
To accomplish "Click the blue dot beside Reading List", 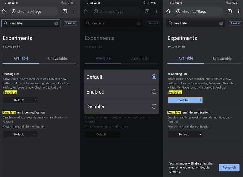I will click(169, 74).
